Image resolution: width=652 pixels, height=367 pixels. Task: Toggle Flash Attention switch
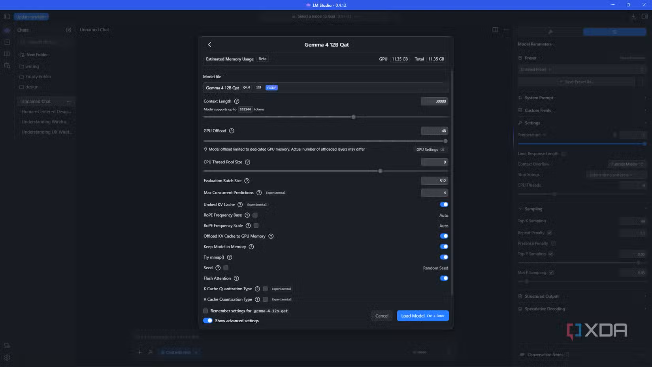444,278
